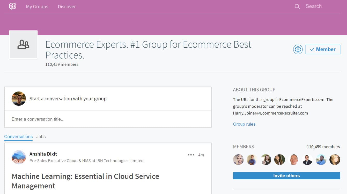This screenshot has height=194, width=347.
Task: Click your profile photo beside the conversation prompt
Action: coord(19,99)
